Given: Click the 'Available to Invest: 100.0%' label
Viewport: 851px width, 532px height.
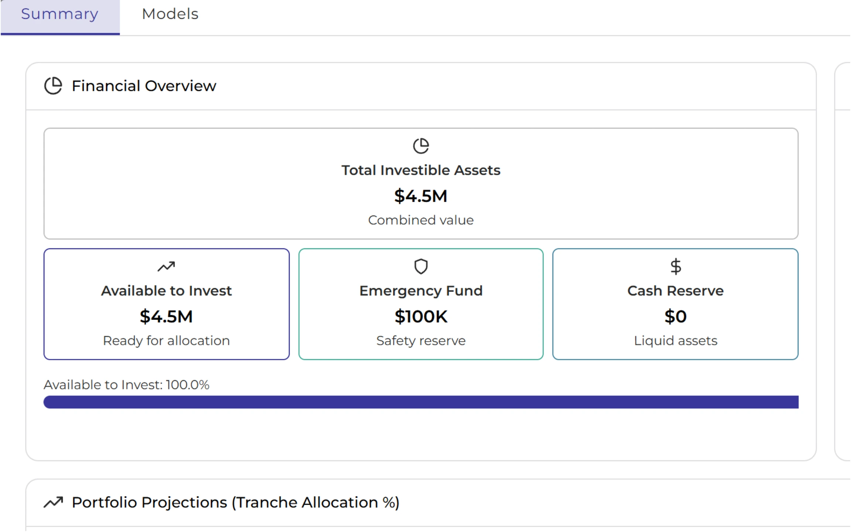Looking at the screenshot, I should [x=126, y=385].
